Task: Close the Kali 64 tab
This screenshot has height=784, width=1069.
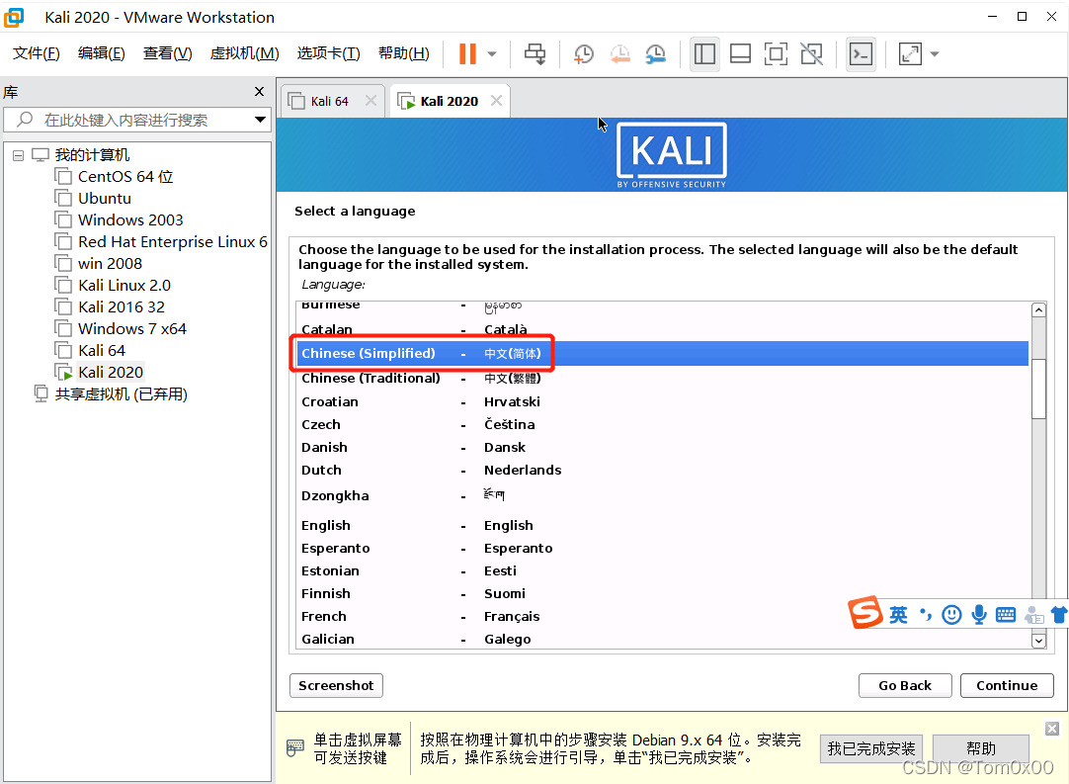Action: tap(370, 101)
